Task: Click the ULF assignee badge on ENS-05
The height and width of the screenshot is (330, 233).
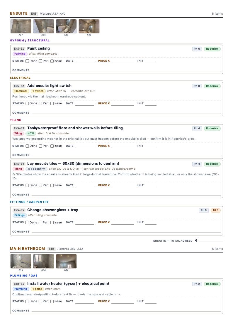Action: pos(215,210)
